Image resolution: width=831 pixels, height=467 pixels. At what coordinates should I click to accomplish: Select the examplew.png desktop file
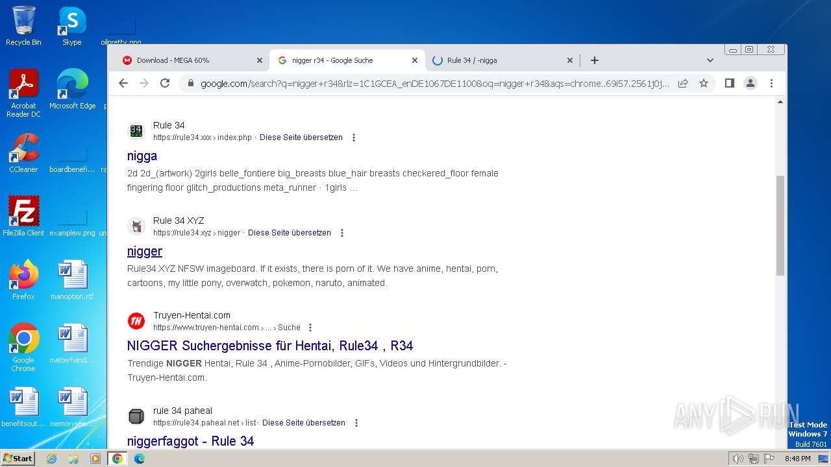(72, 221)
